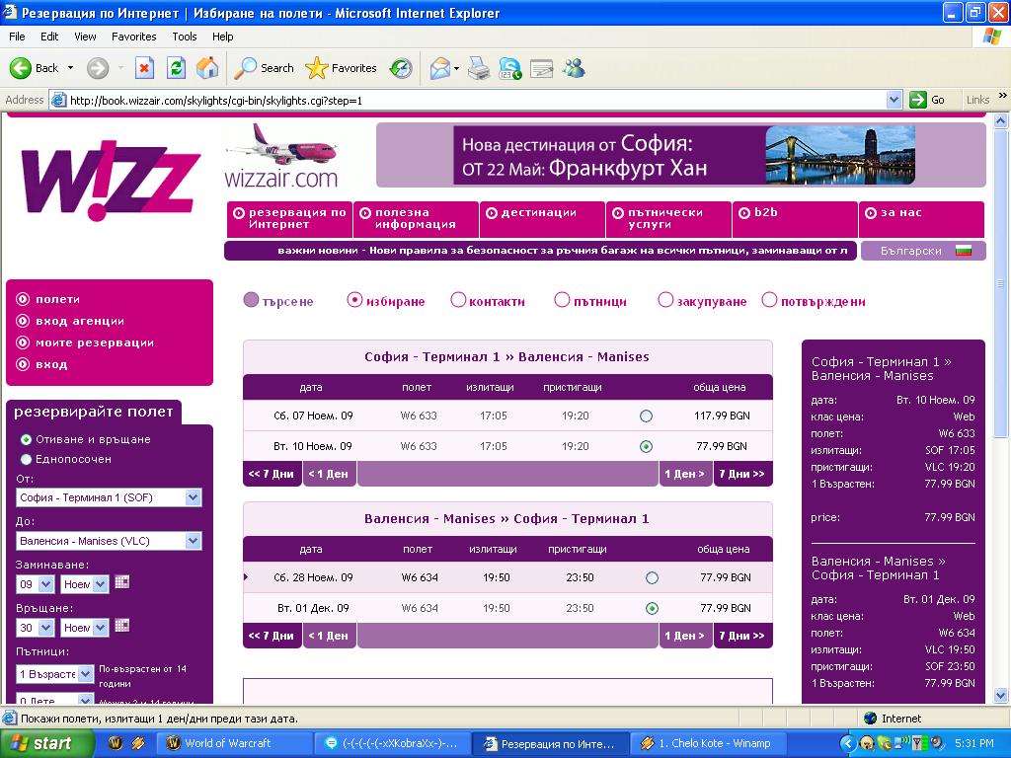1011x758 pixels.
Task: Click the Refresh page icon
Action: coord(176,68)
